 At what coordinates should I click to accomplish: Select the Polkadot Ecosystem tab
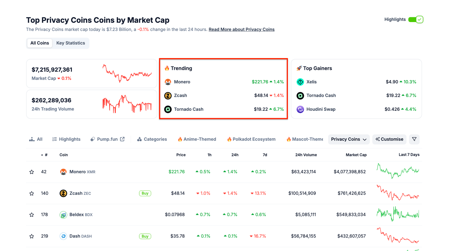pyautogui.click(x=251, y=139)
